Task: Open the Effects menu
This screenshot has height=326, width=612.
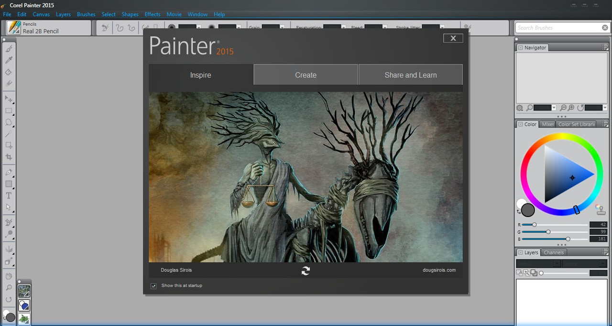Action: [153, 14]
